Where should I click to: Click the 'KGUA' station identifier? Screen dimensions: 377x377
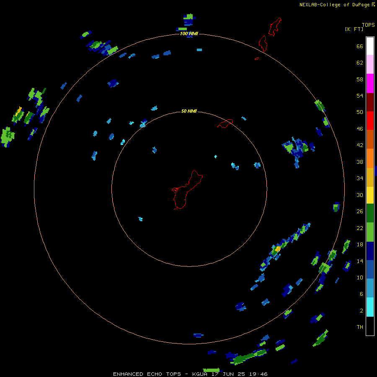point(200,374)
